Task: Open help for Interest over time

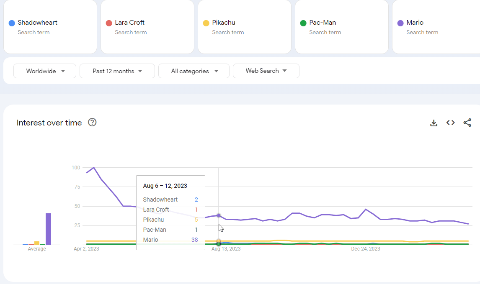Action: click(92, 122)
